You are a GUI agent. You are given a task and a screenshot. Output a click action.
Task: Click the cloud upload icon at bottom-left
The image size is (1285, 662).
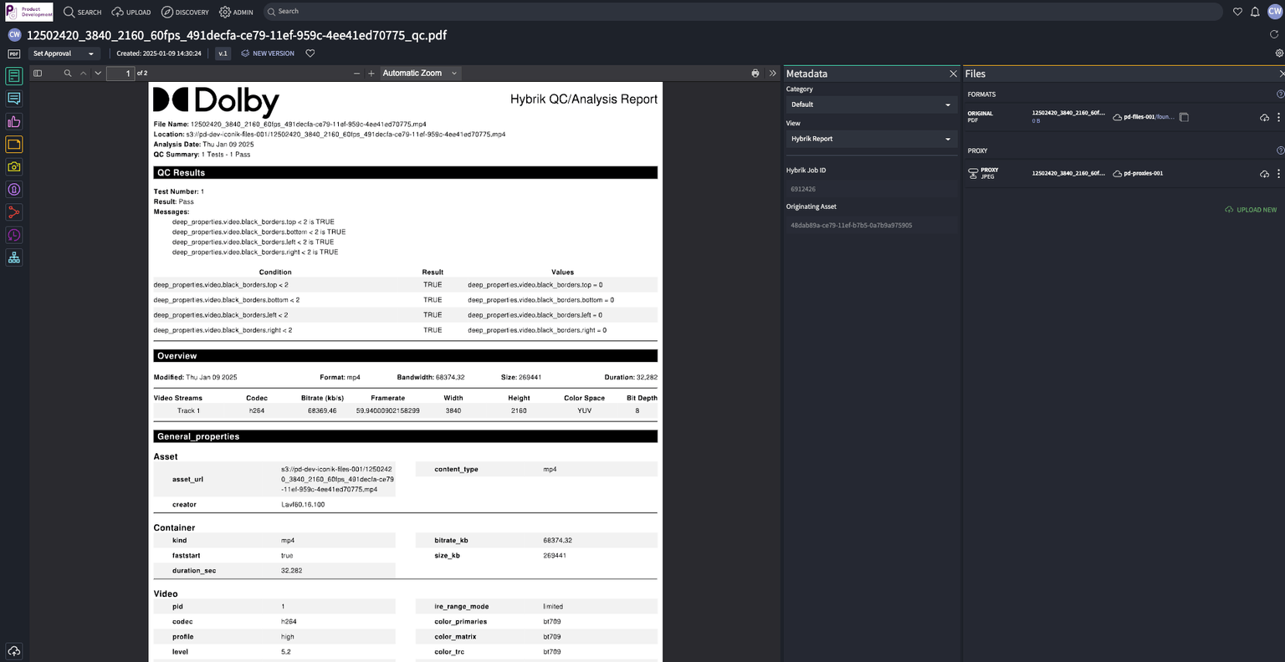point(14,650)
